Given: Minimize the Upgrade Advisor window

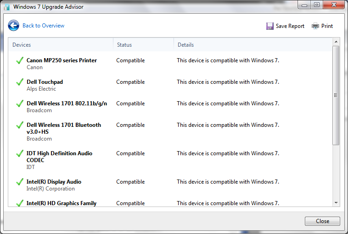Looking at the screenshot, I should click(304, 5).
